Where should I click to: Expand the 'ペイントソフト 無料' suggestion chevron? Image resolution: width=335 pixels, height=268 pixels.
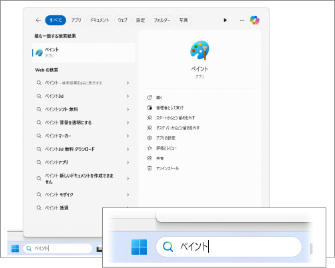pos(128,109)
